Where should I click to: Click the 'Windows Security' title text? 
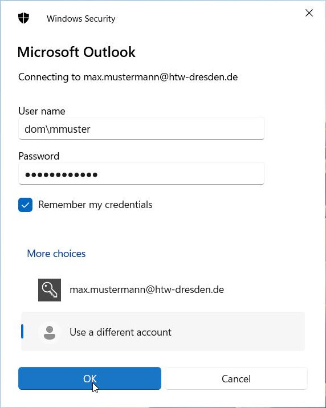81,19
